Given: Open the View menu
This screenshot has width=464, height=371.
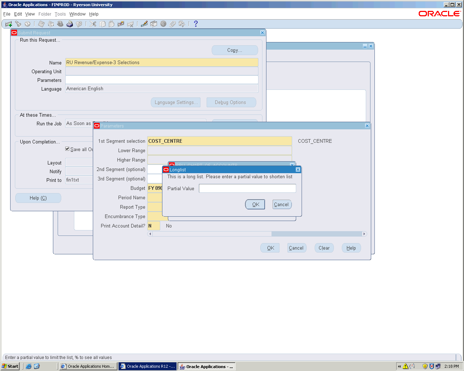Looking at the screenshot, I should point(30,14).
